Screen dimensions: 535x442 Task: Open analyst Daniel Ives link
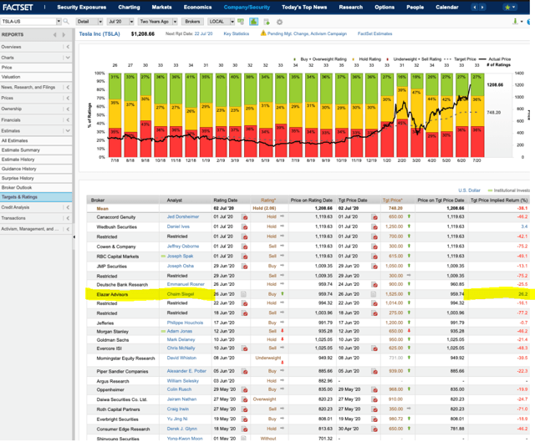[178, 226]
